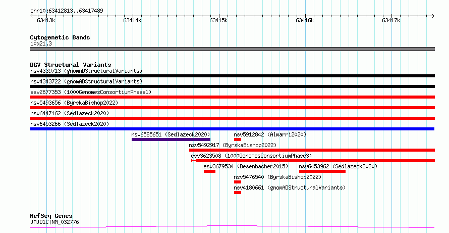Viewport: 449px width, 233px height.
Task: Click the right arrowhead of the ruler
Action: click(x=433, y=16)
